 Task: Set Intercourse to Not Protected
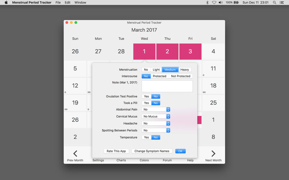click(181, 76)
